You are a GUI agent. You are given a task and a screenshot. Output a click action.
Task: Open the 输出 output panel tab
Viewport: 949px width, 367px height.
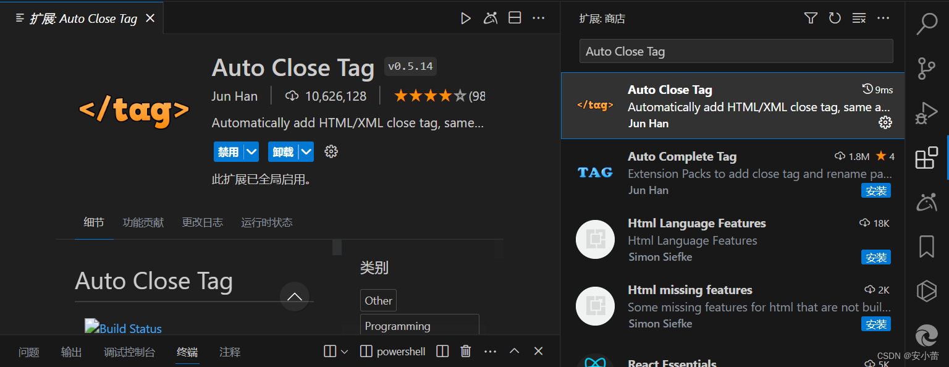pyautogui.click(x=72, y=352)
